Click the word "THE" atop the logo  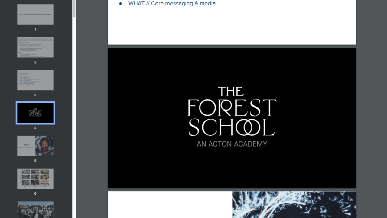pyautogui.click(x=231, y=91)
